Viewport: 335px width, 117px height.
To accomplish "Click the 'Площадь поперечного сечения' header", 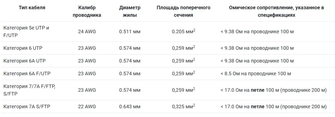I will click(x=183, y=11).
